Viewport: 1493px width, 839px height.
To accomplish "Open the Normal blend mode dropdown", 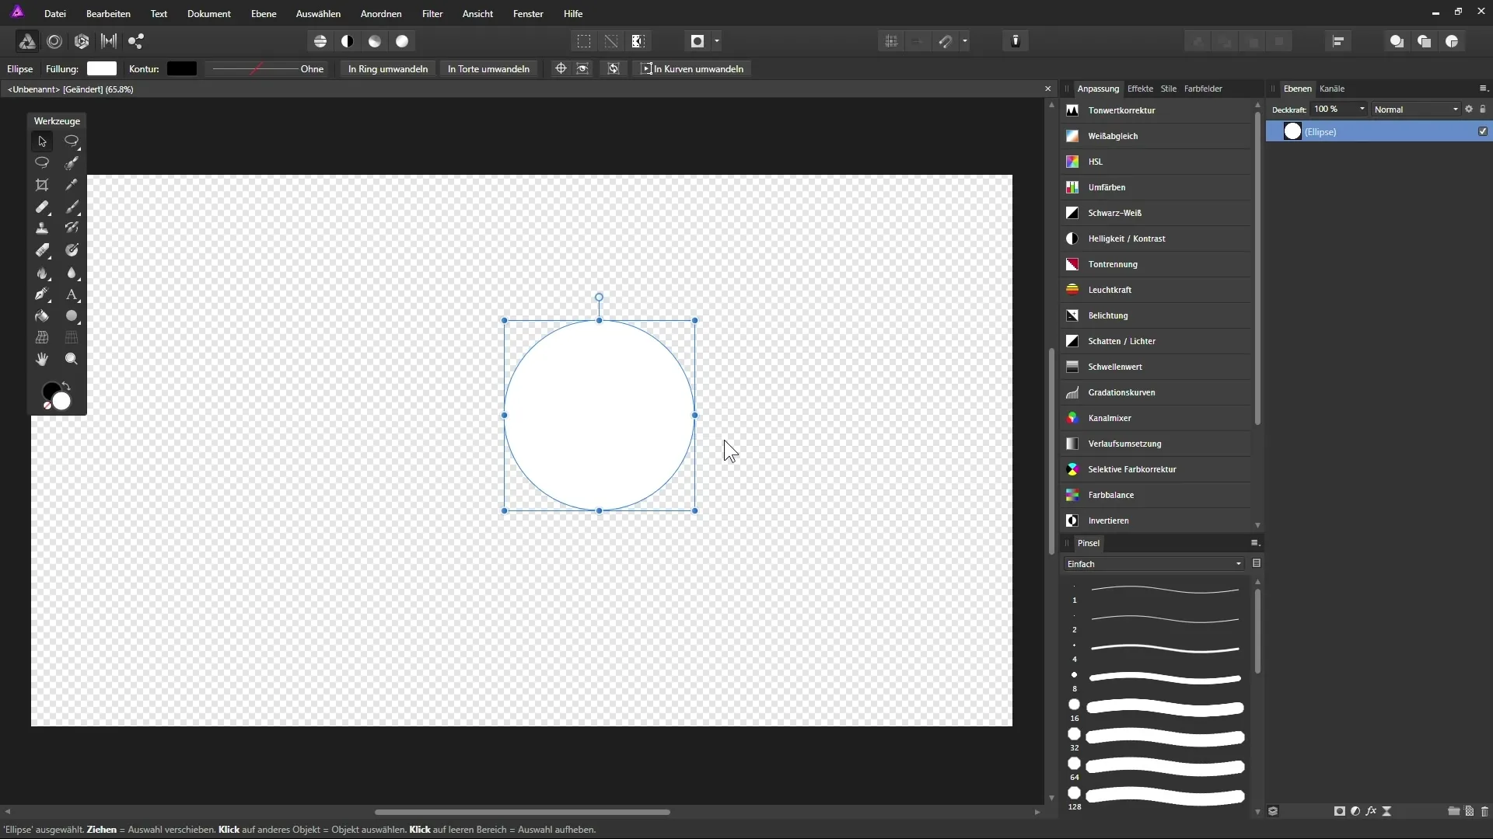I will click(x=1416, y=110).
